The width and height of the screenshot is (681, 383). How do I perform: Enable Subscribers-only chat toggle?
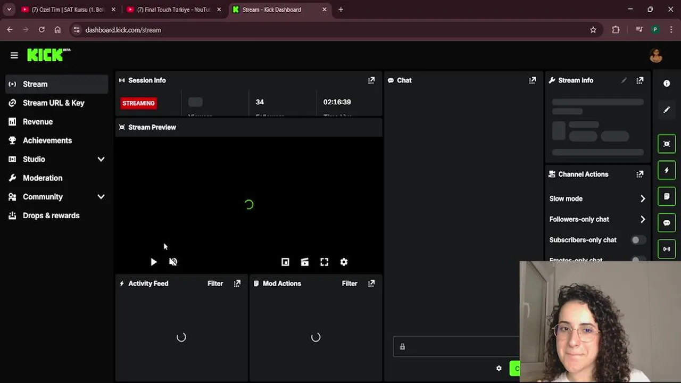tap(638, 240)
